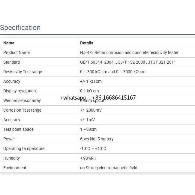Select the 1 ~99cm value
Image resolution: width=195 pixels, height=195 pixels.
point(88,130)
